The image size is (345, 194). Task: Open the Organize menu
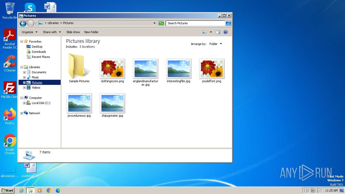tap(29, 32)
